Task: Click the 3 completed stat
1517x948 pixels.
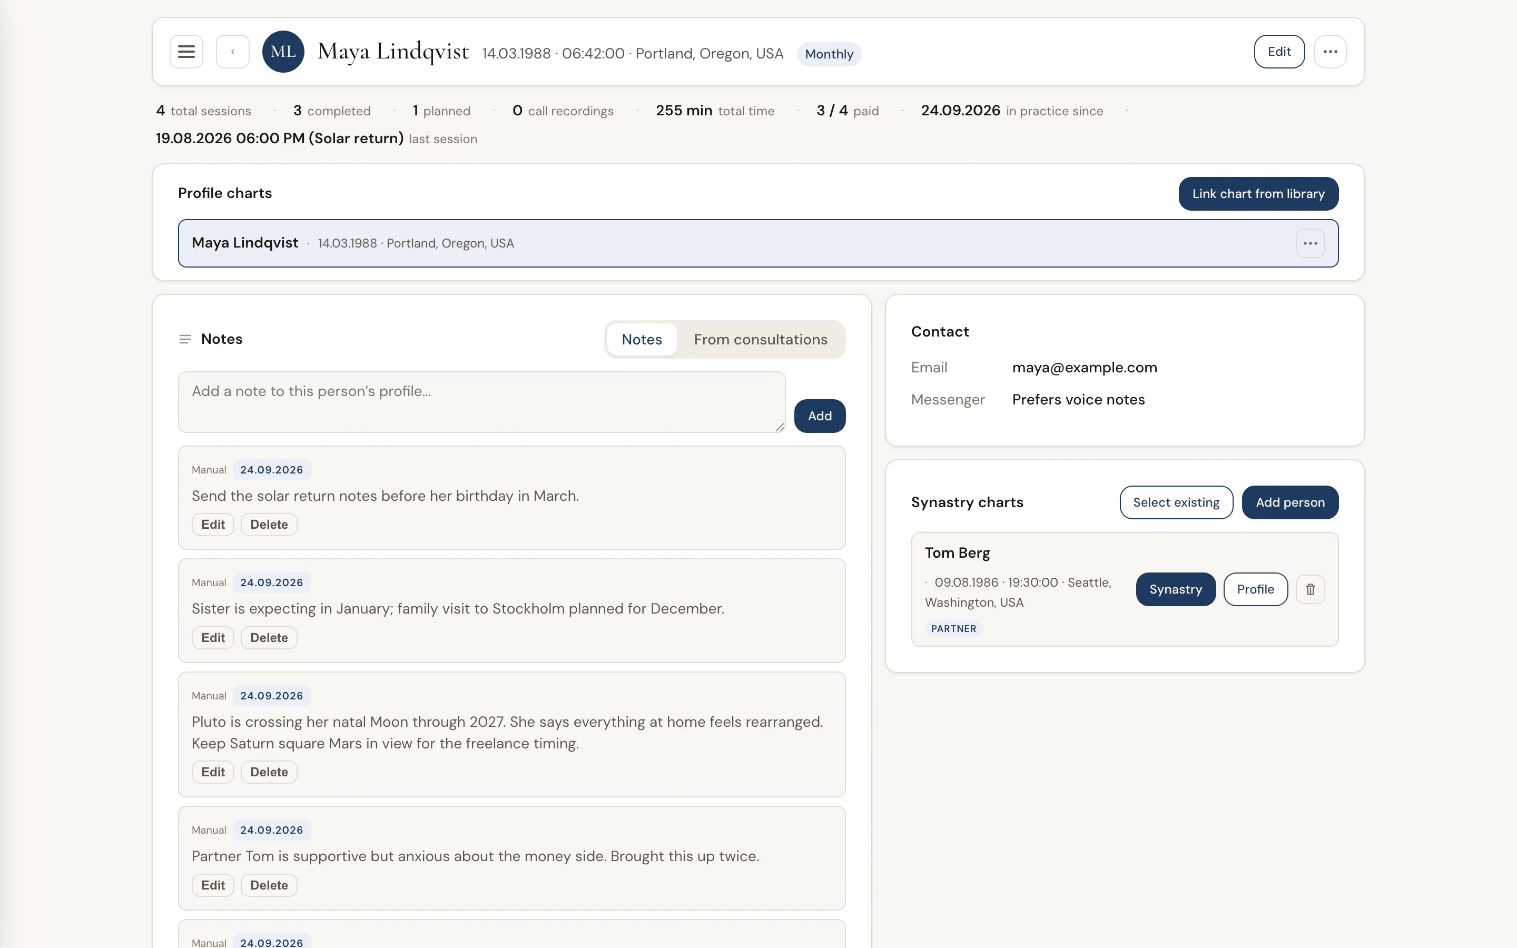Action: click(x=332, y=111)
